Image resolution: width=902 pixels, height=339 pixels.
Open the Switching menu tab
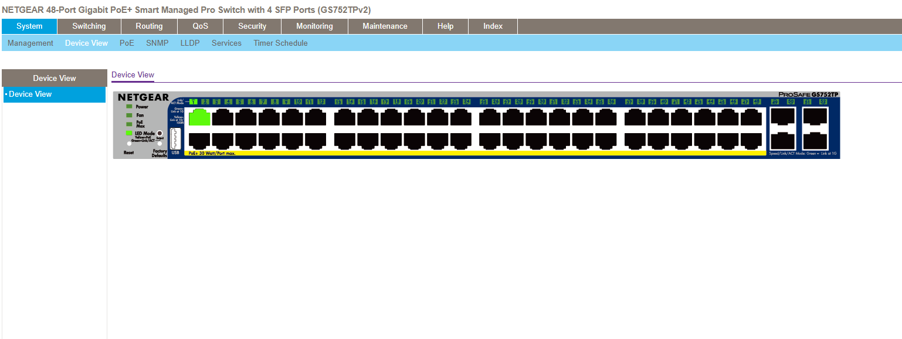(89, 26)
